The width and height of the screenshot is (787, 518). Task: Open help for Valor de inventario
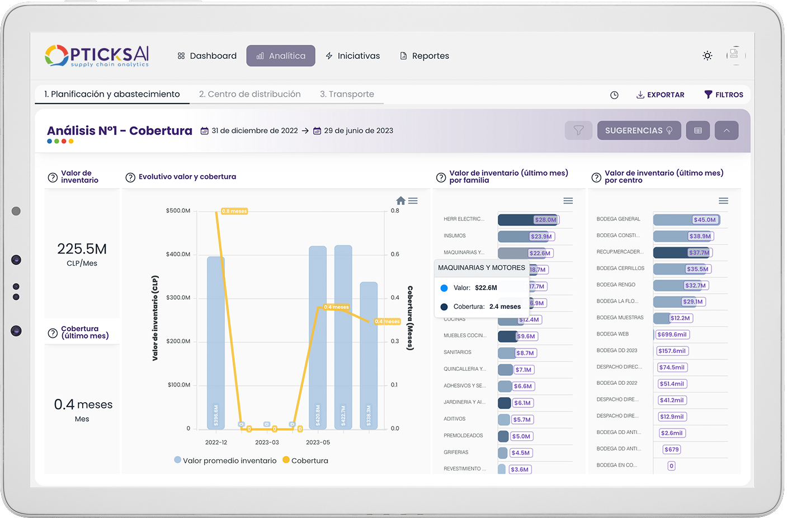[53, 177]
